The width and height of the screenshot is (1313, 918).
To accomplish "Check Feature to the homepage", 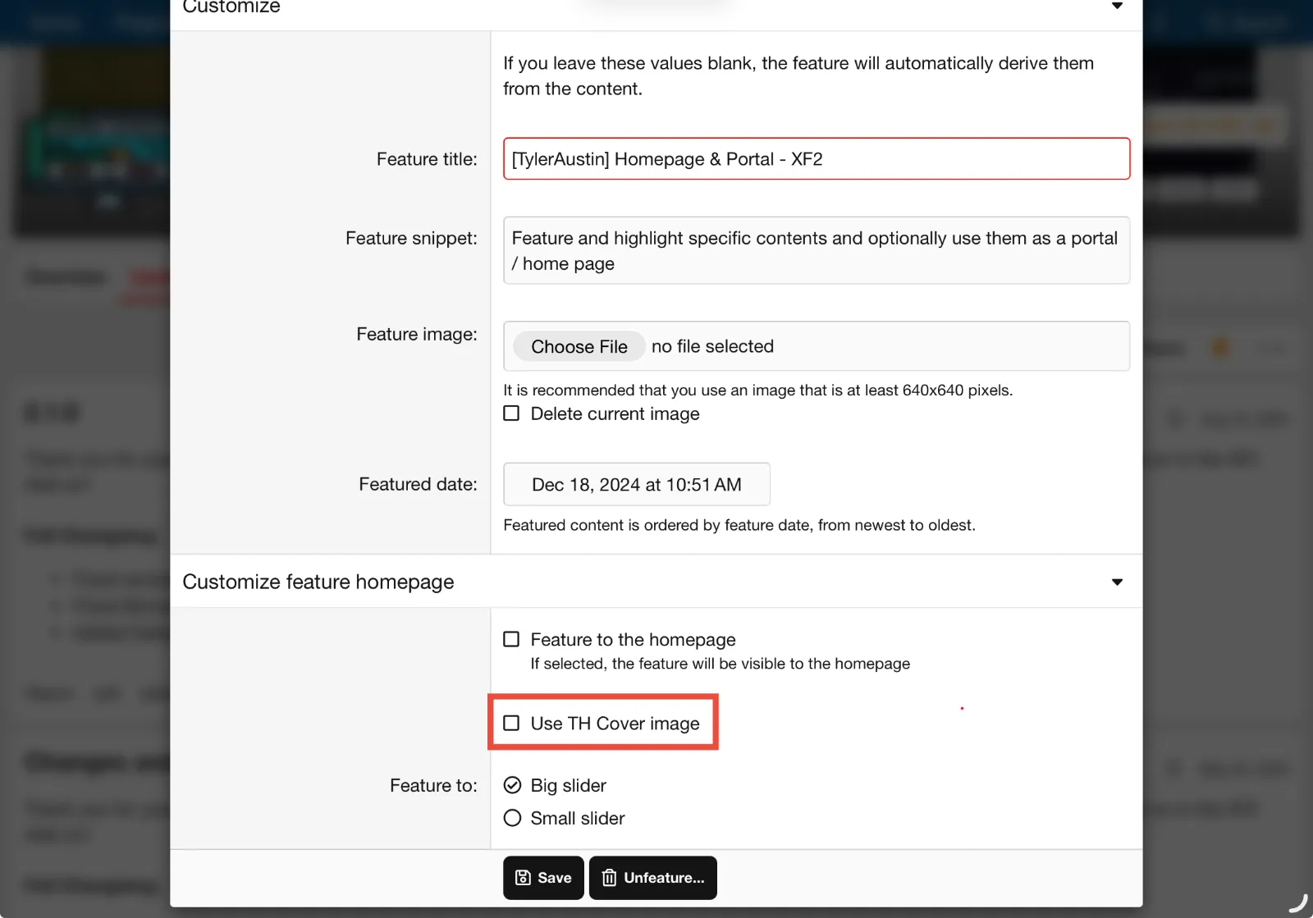I will pyautogui.click(x=511, y=639).
